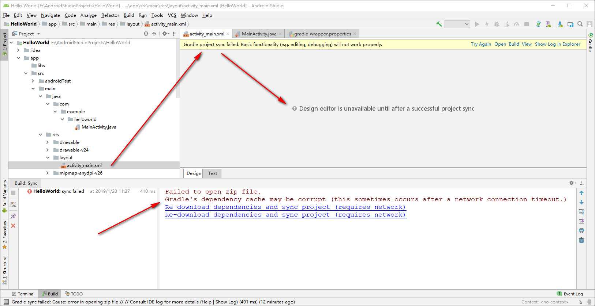The height and width of the screenshot is (306, 595).
Task: Open the run configuration dropdown in the toolbar
Action: 457,24
